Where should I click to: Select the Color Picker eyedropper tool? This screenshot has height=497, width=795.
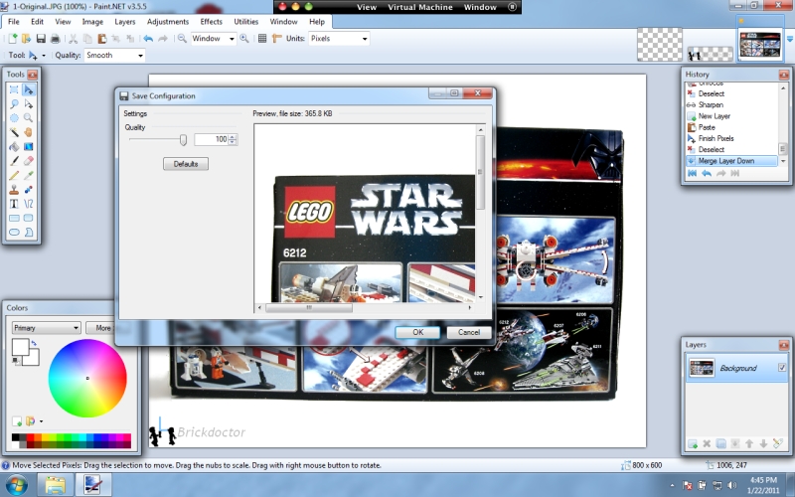(x=29, y=175)
